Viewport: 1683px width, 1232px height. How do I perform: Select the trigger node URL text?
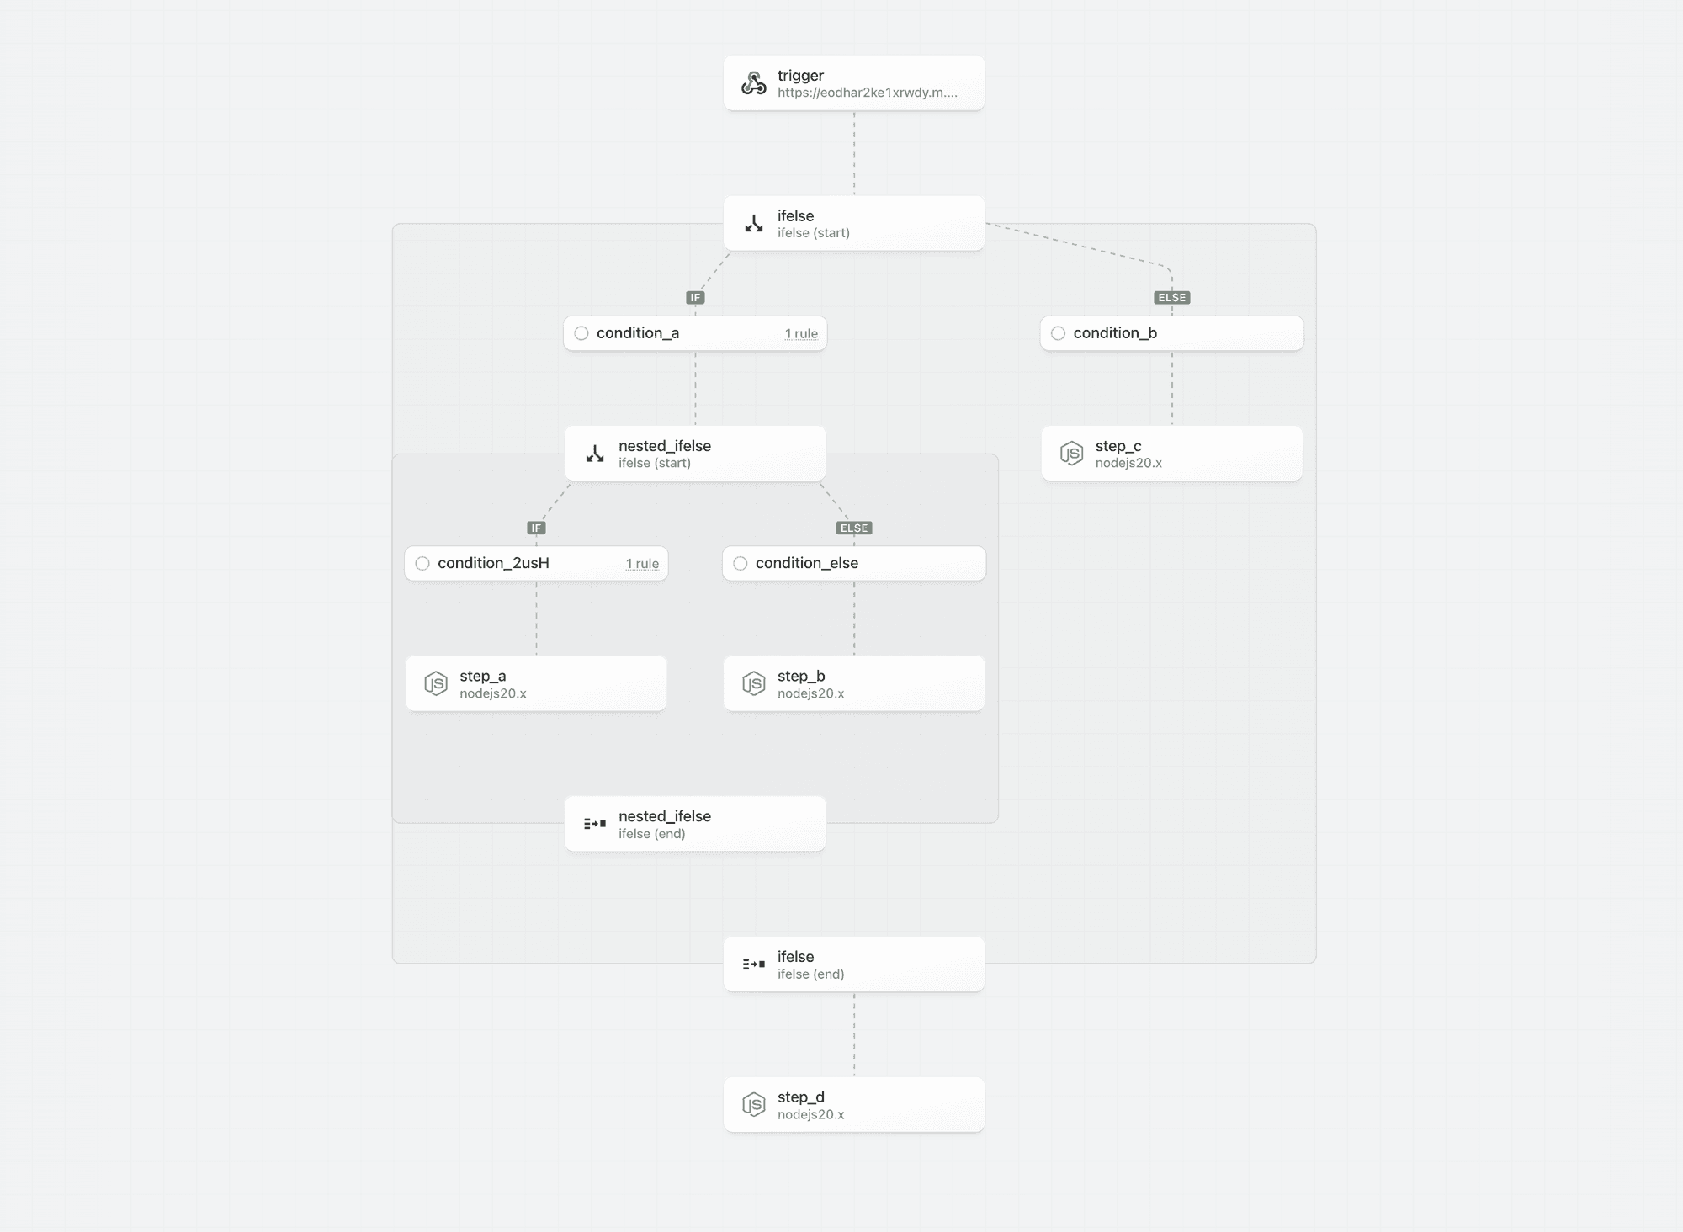[868, 93]
